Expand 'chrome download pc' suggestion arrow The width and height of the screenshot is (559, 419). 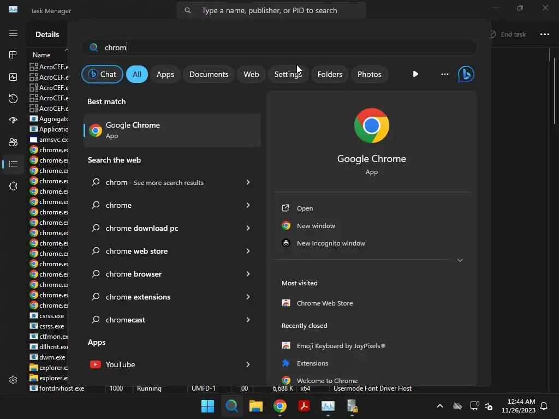248,228
